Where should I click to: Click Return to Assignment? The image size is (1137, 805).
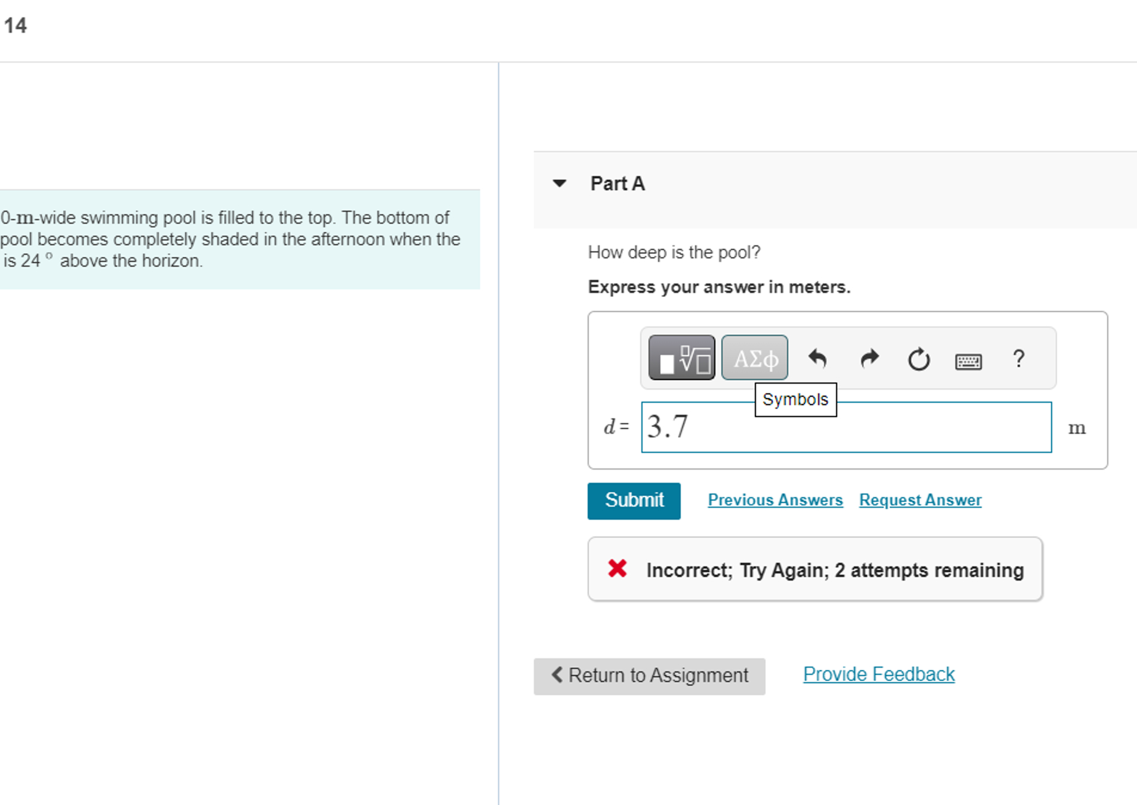click(649, 676)
